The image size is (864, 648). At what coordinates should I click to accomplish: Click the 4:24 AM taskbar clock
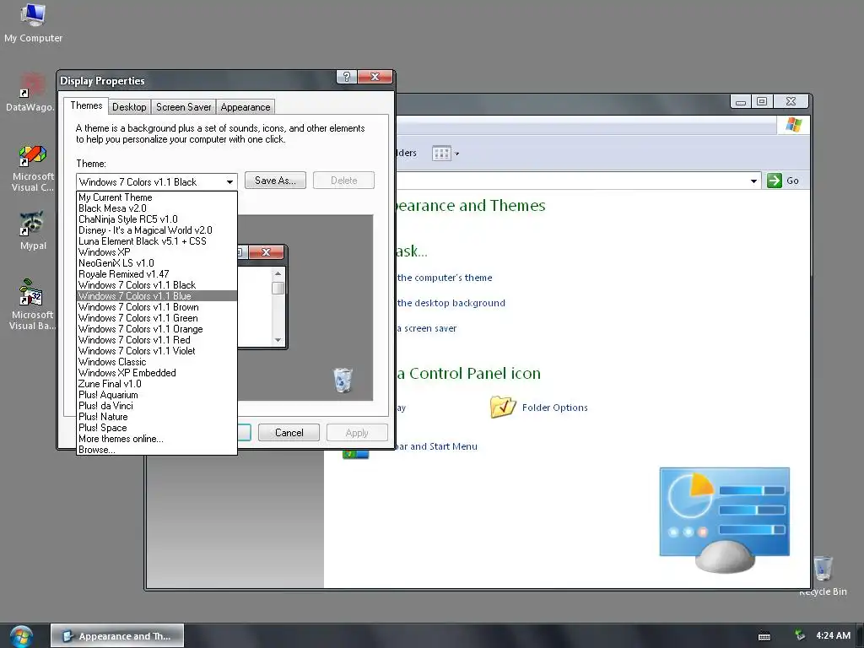[x=833, y=635]
